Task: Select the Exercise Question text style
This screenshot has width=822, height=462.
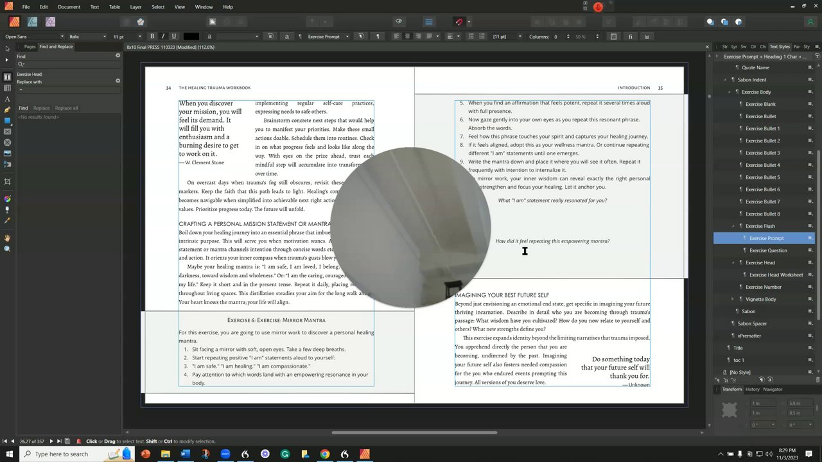Action: [768, 250]
